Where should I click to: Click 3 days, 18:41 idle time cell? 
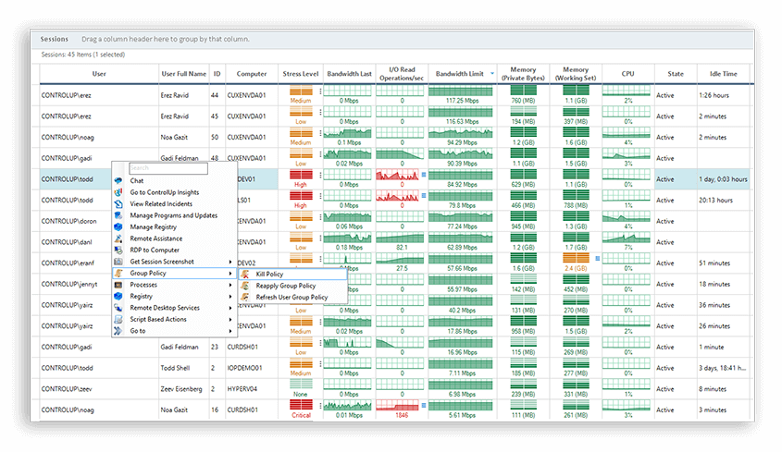[x=722, y=368]
